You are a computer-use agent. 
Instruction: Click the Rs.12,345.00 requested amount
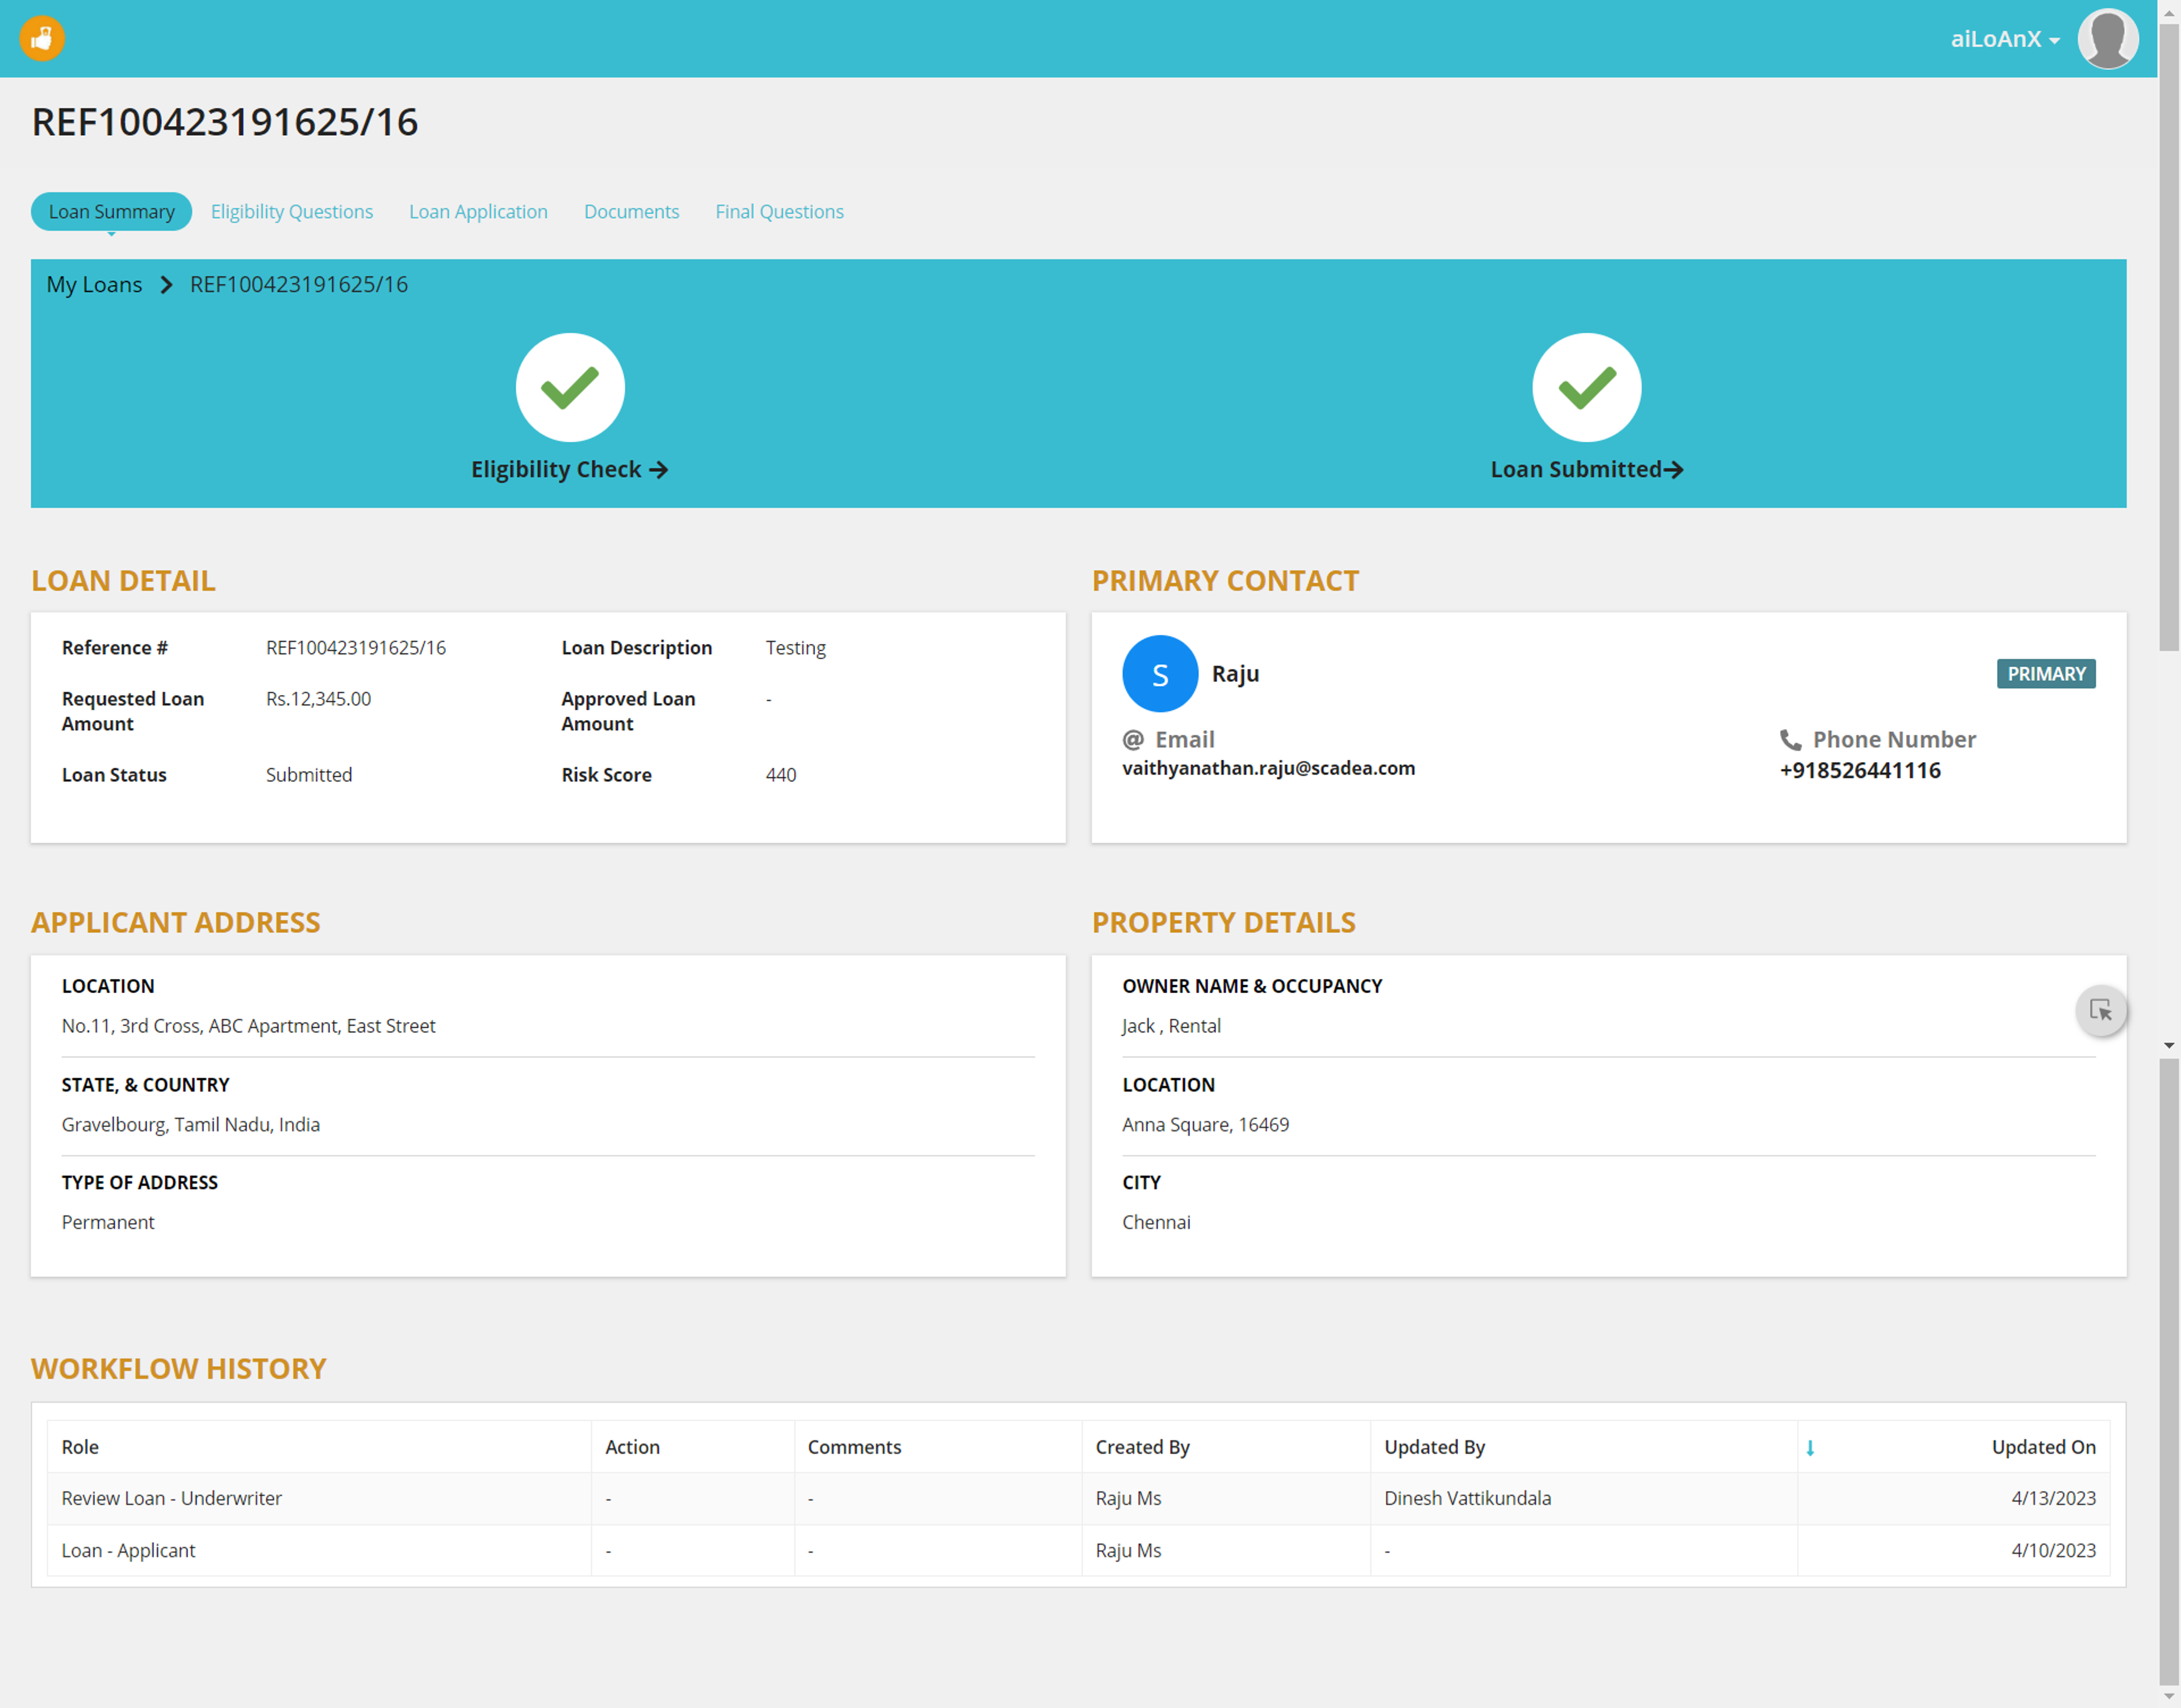[x=318, y=699]
